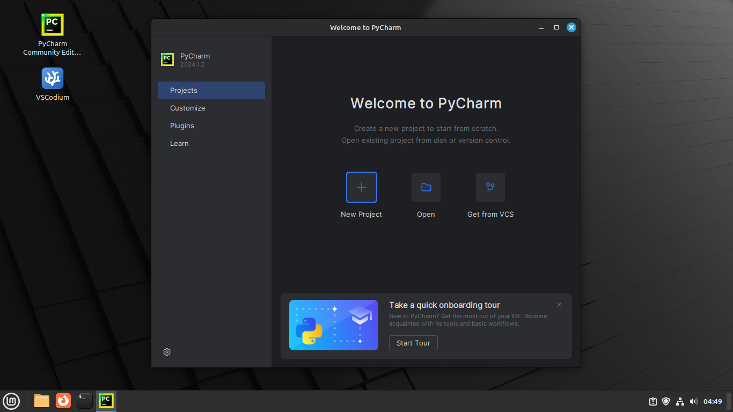Screen dimensions: 733x412
Task: Select the Projects tab
Action: tap(211, 90)
